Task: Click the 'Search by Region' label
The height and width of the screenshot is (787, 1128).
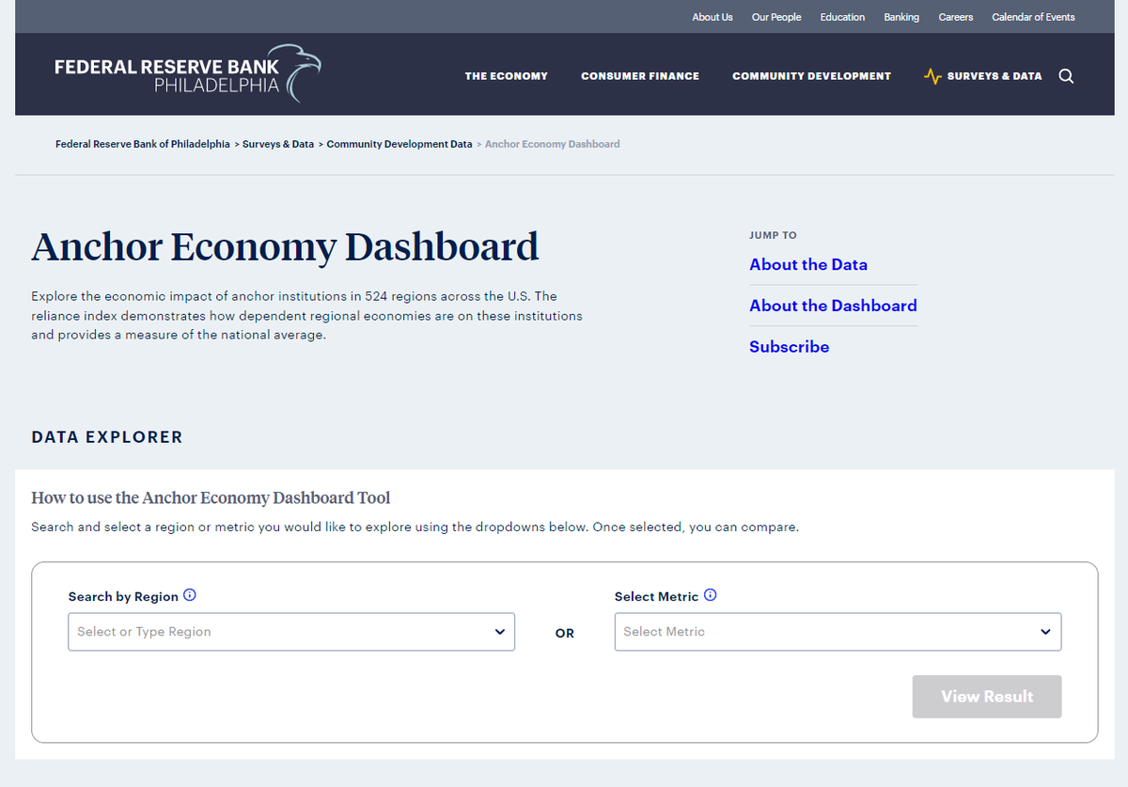Action: (x=123, y=596)
